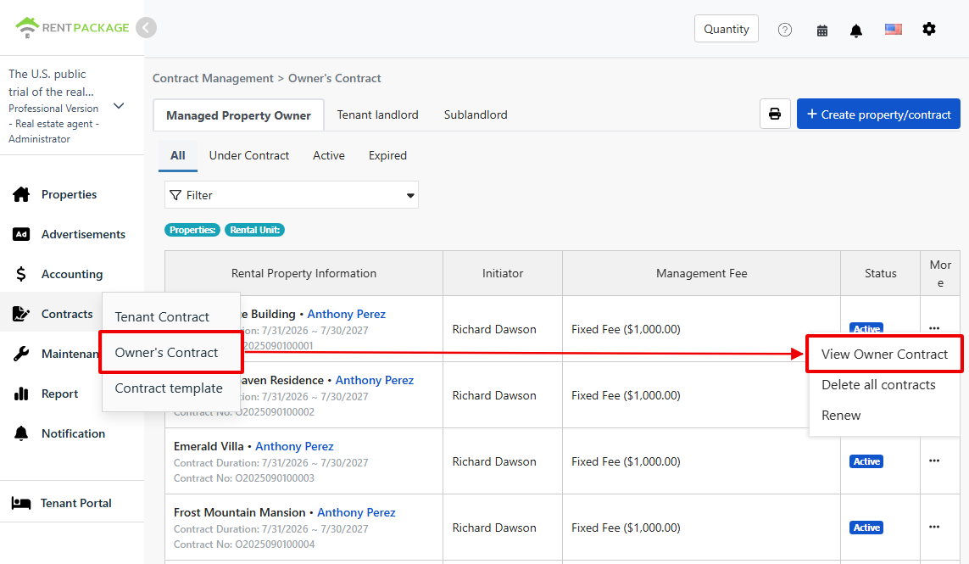Open Anthony Perez link in Frost Mountain Mansion row
Viewport: 969px width, 564px height.
356,512
